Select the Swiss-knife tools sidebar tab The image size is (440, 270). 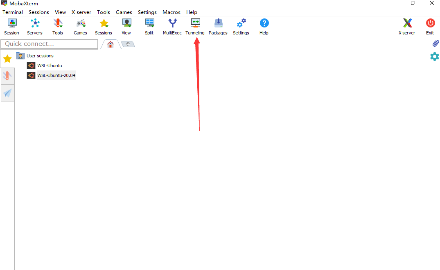[7, 76]
